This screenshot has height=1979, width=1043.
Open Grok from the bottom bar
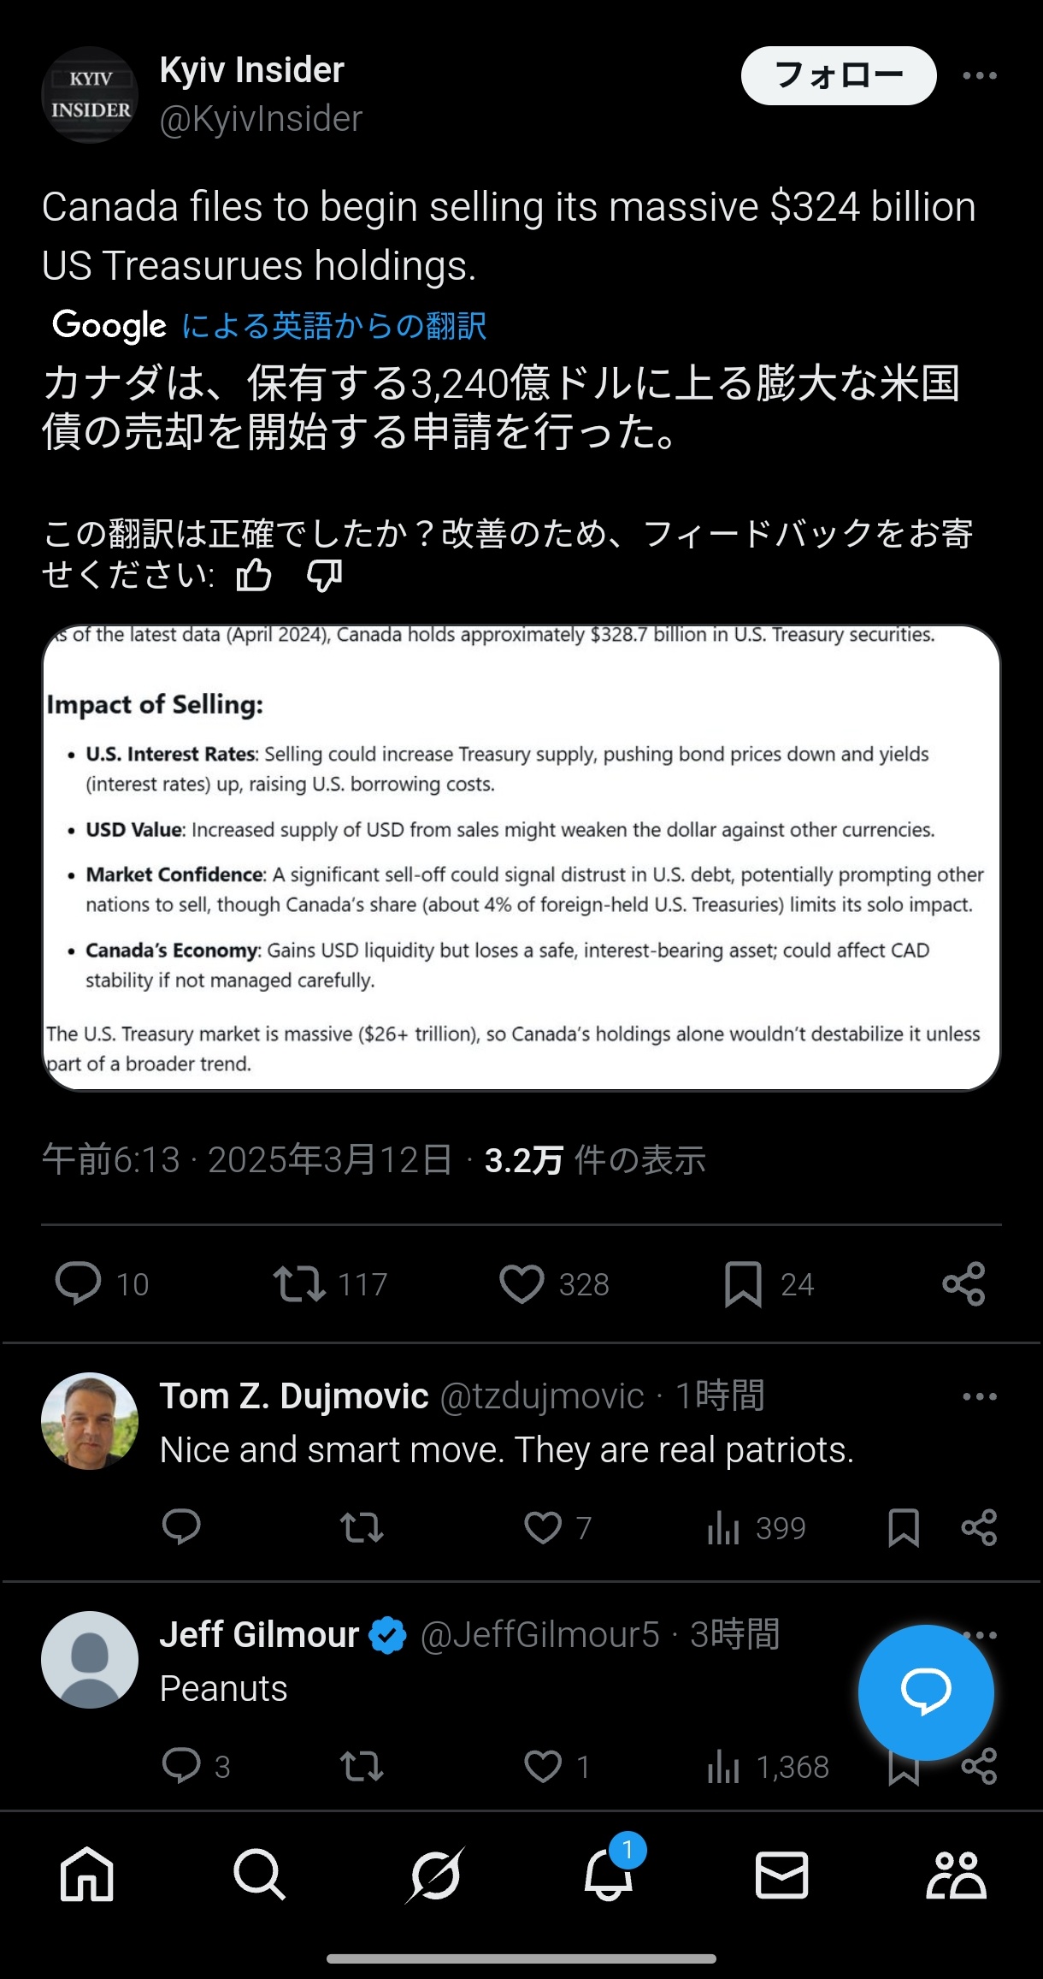point(435,1874)
